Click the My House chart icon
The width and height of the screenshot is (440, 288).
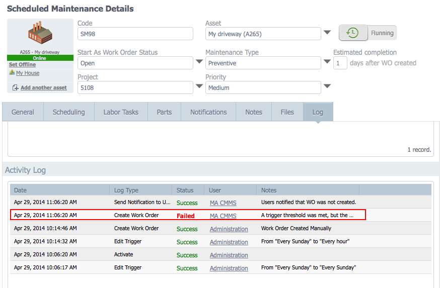tap(12, 72)
